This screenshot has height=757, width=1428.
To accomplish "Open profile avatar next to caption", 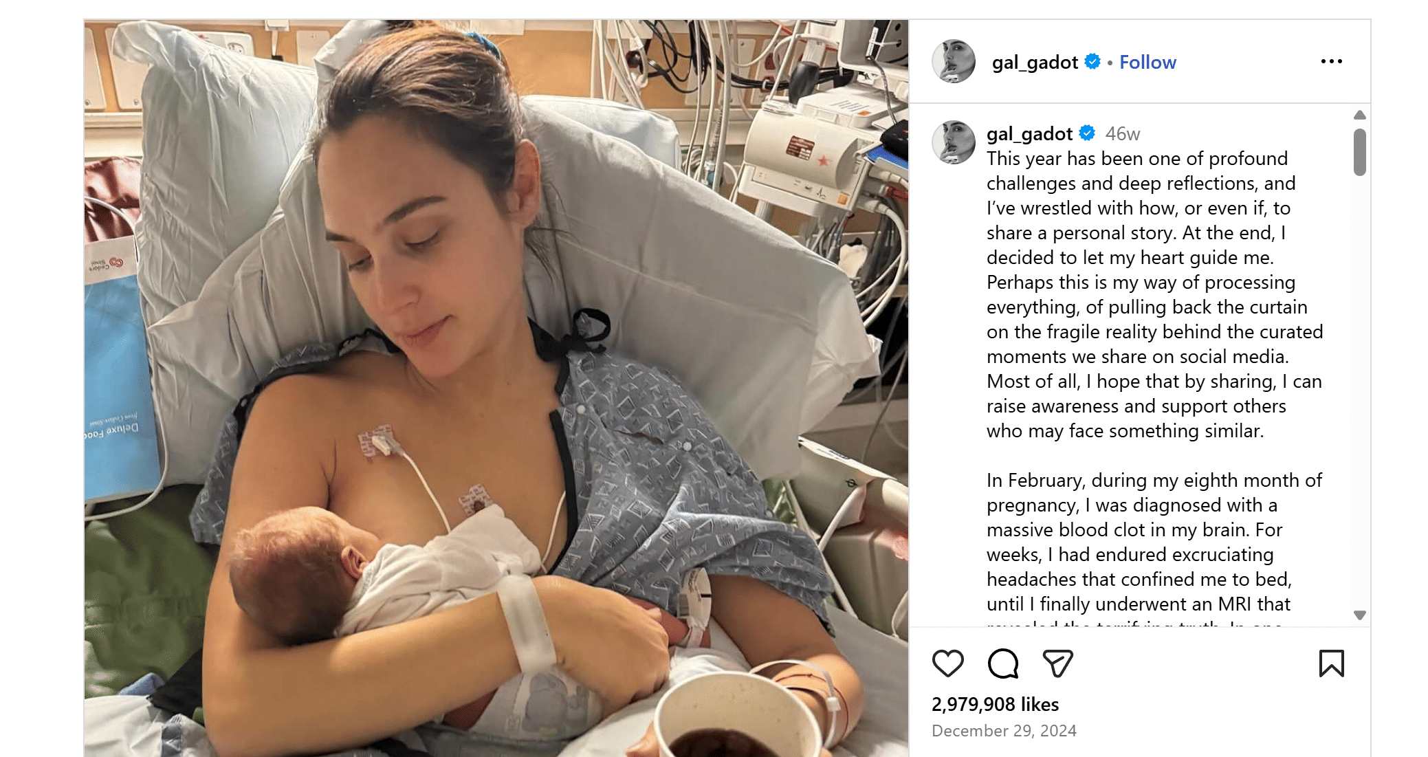I will [x=954, y=142].
